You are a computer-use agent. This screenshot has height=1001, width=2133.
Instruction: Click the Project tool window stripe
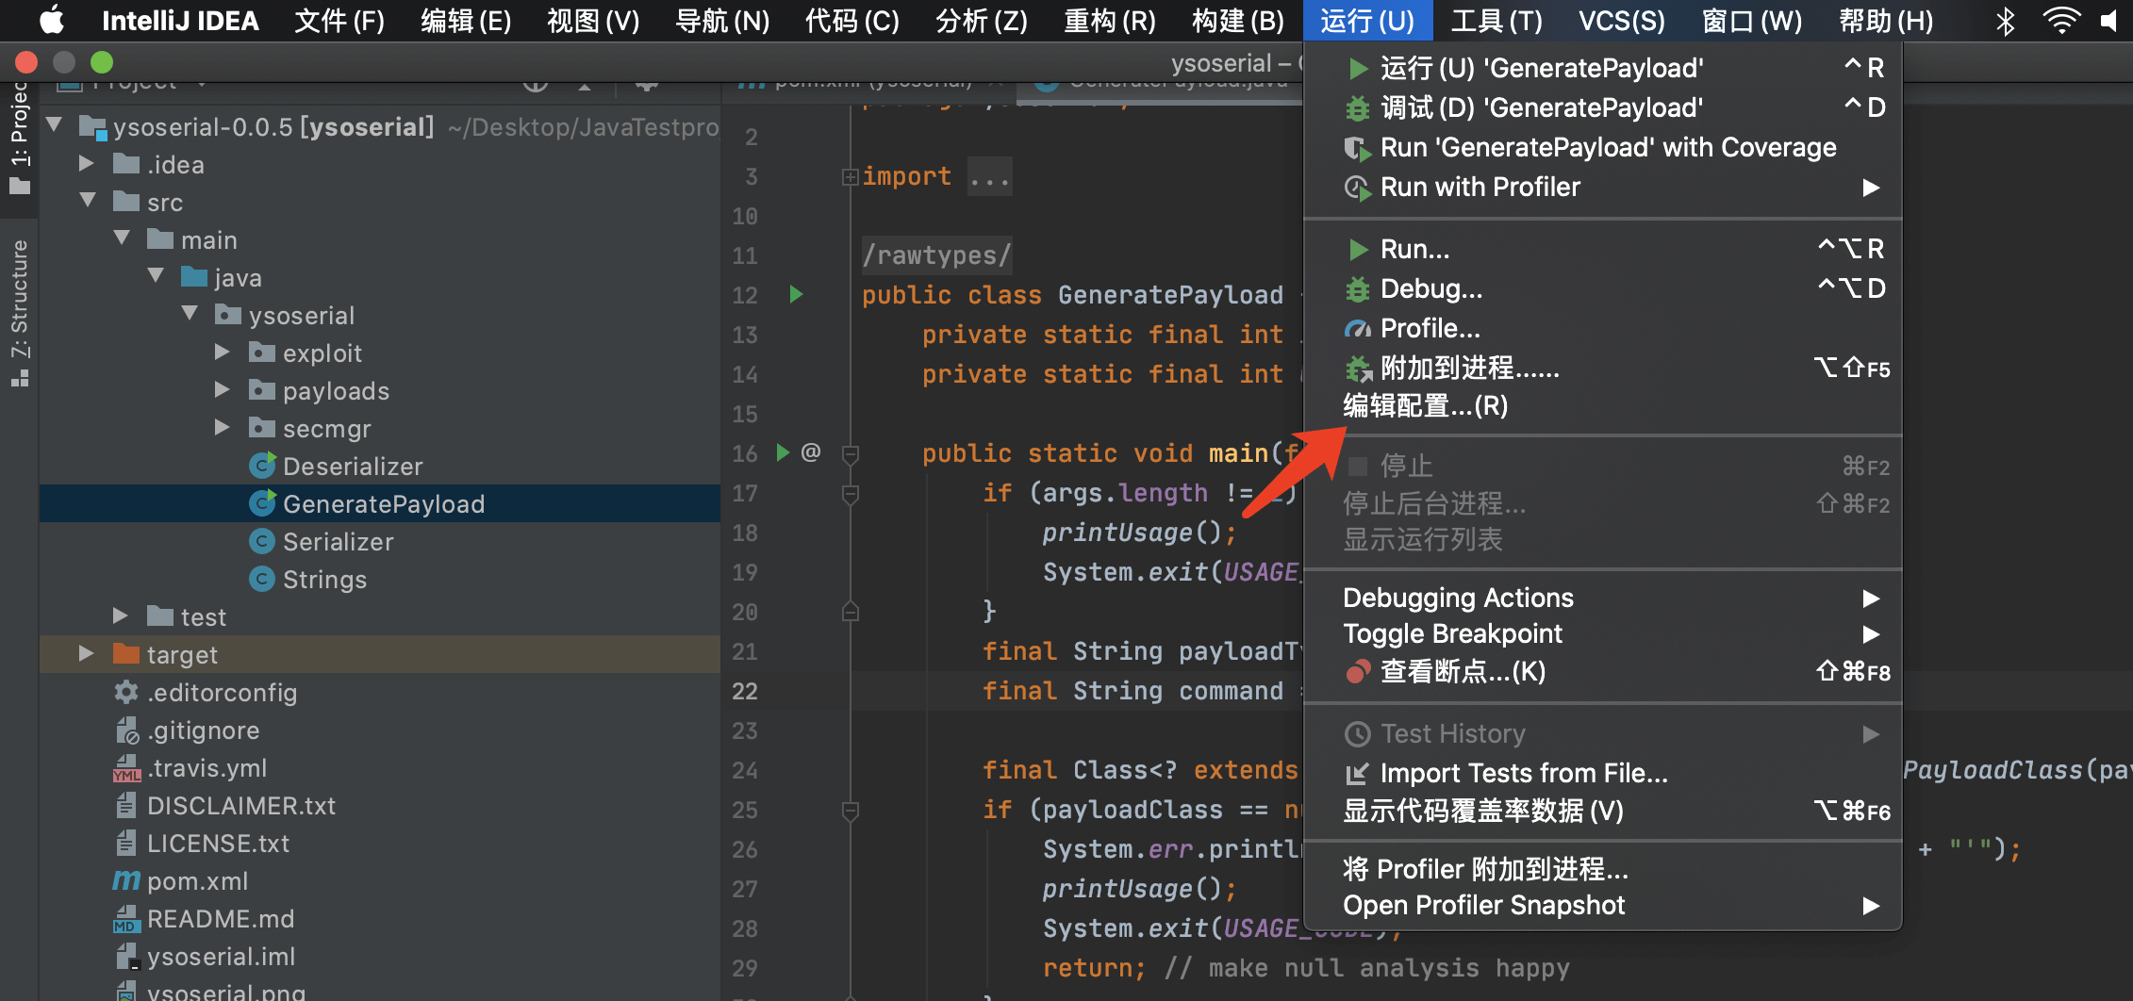click(x=19, y=135)
